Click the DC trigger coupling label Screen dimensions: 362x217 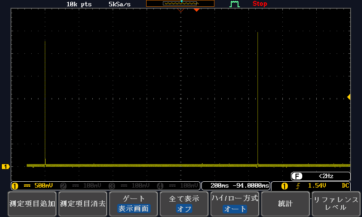[x=345, y=186]
